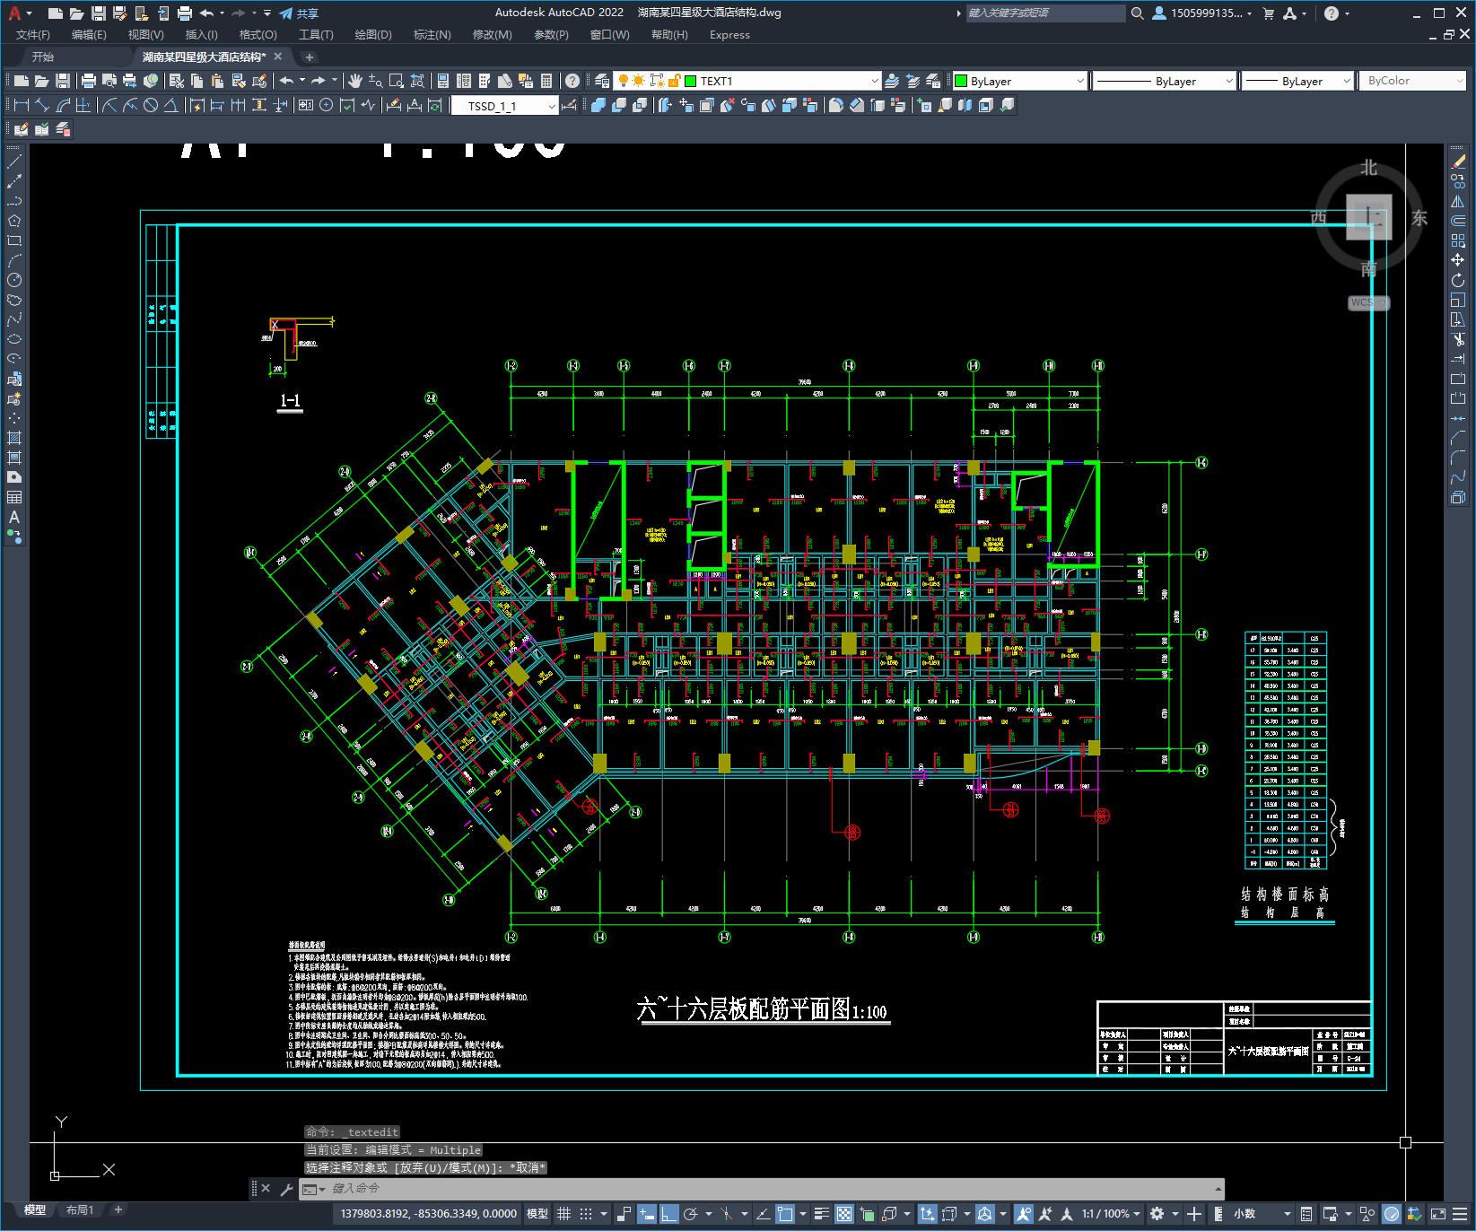Viewport: 1476px width, 1231px height.
Task: Toggle hardware acceleration circle icon
Action: coord(1392,1214)
